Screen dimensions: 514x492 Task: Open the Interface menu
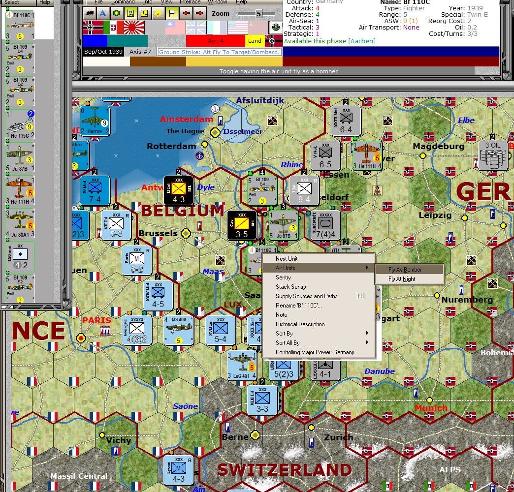pyautogui.click(x=190, y=2)
